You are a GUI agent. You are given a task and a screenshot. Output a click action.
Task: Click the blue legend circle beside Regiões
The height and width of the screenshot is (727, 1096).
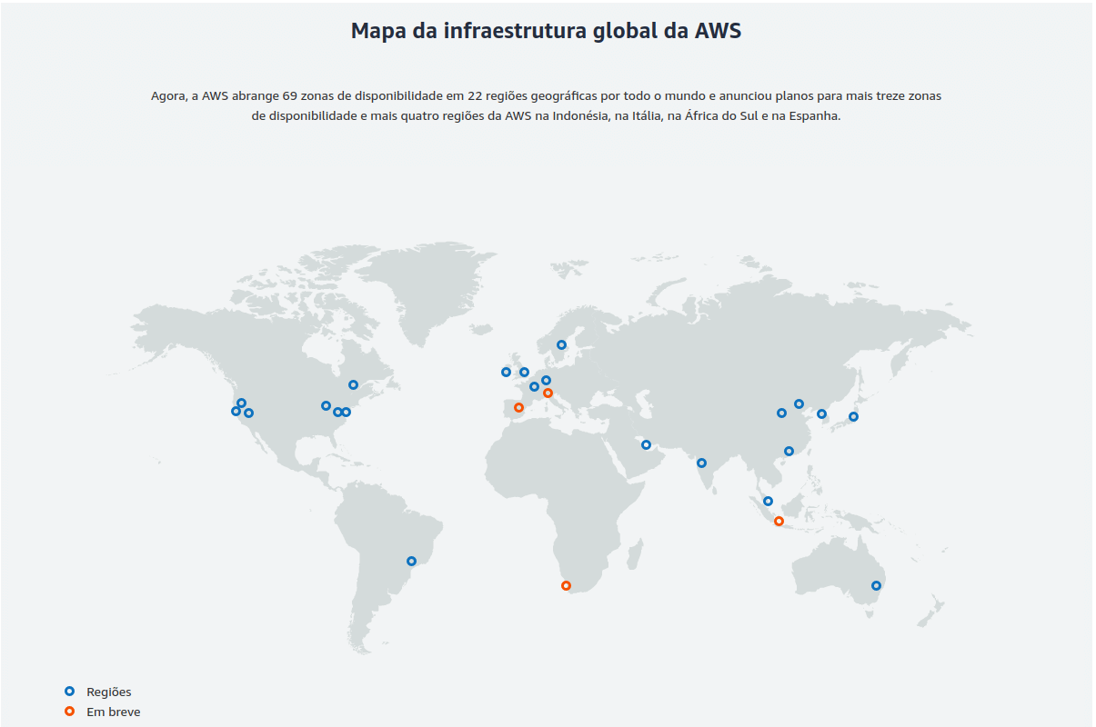(x=69, y=692)
